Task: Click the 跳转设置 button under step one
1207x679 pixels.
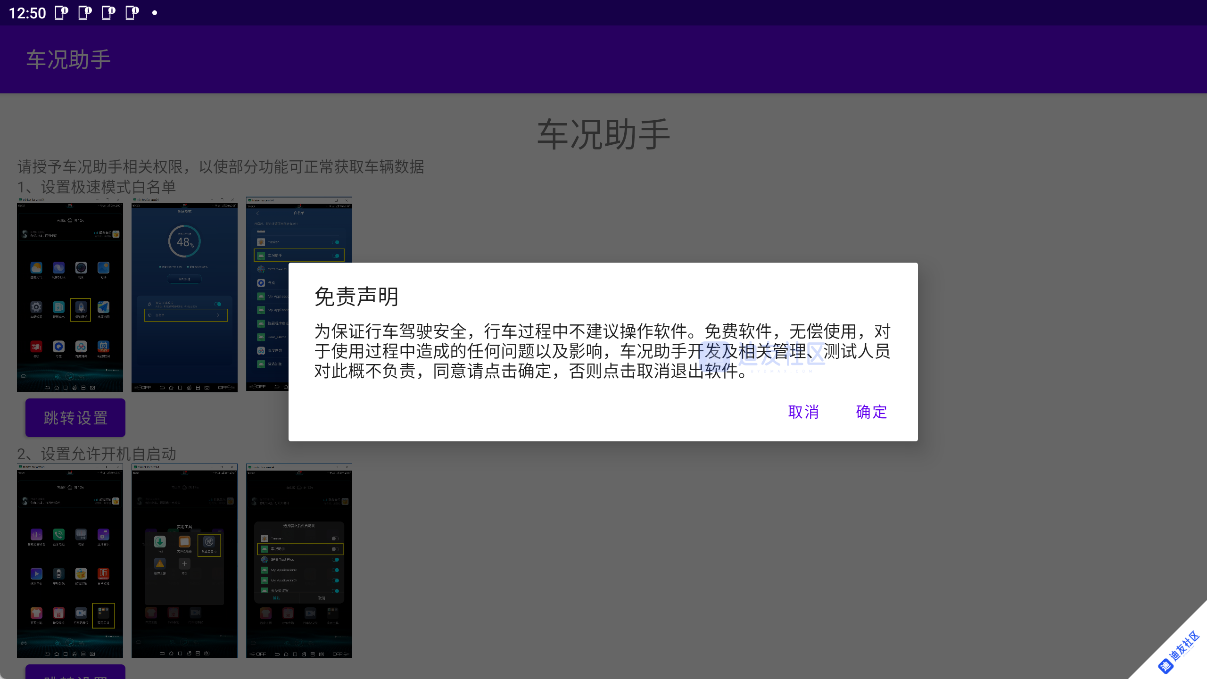Action: [74, 417]
